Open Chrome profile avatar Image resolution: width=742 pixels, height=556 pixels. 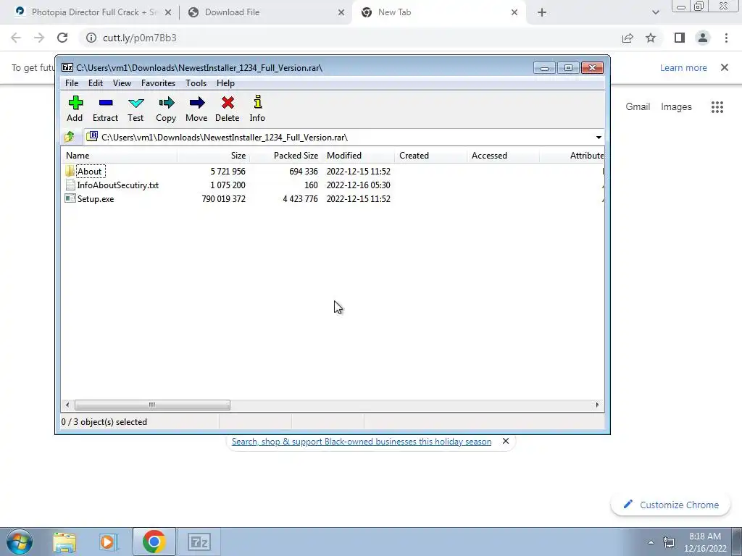click(x=703, y=38)
